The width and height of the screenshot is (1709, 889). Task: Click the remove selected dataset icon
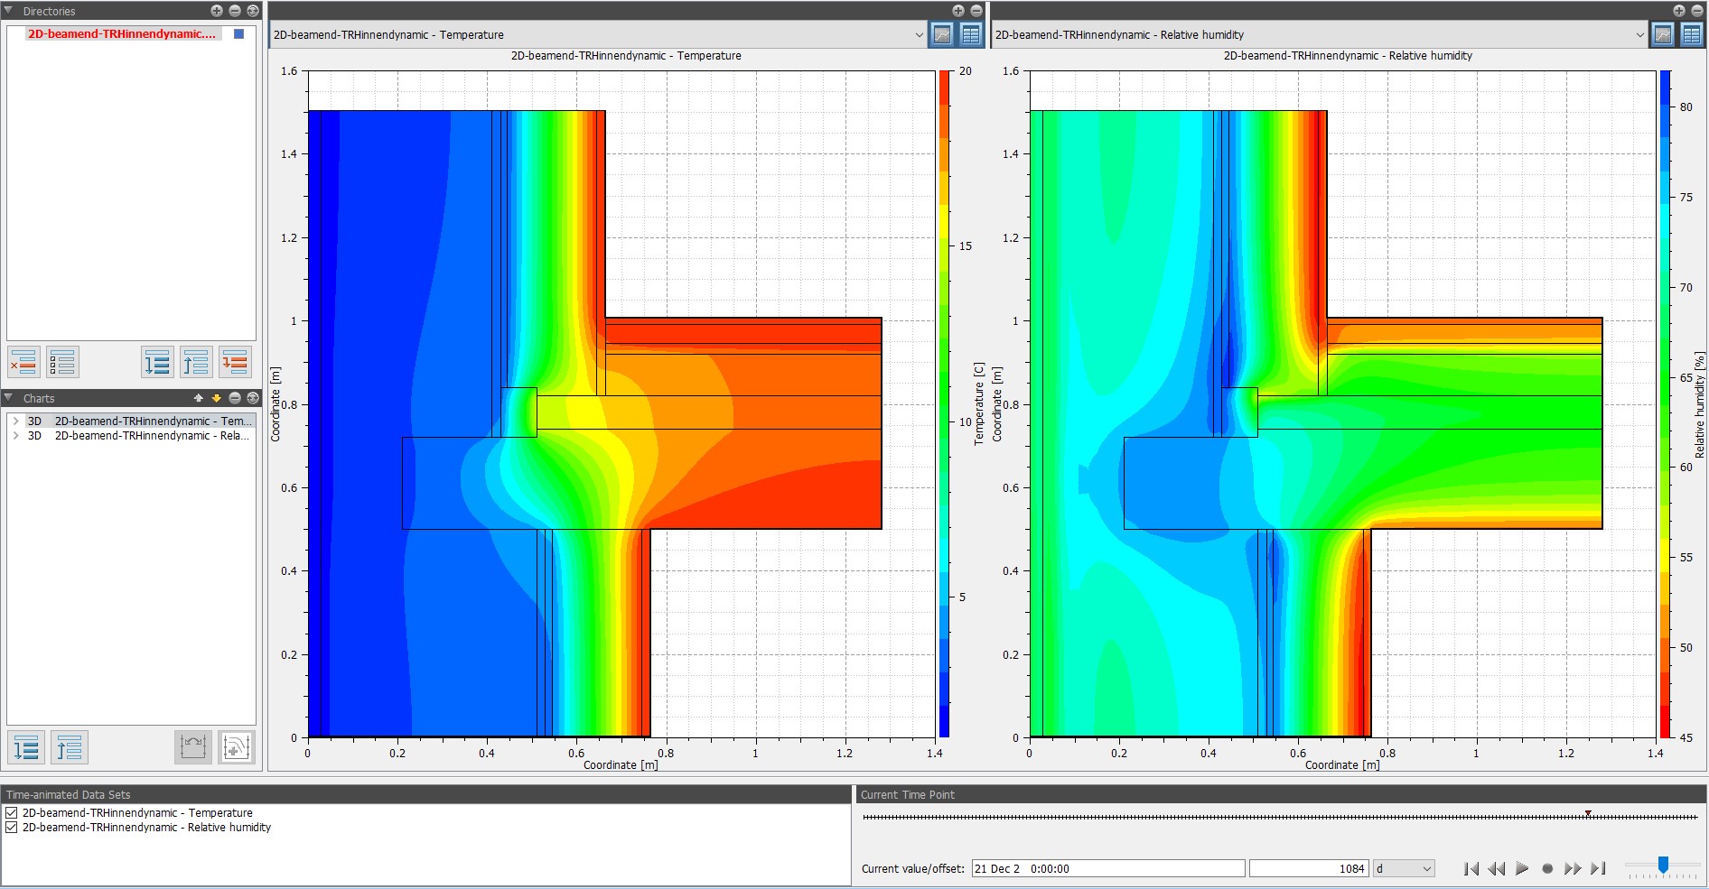(x=23, y=362)
